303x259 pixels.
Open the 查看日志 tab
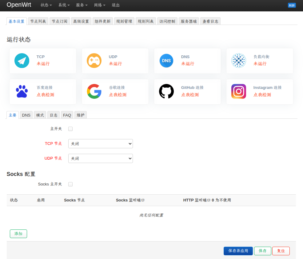click(x=210, y=21)
